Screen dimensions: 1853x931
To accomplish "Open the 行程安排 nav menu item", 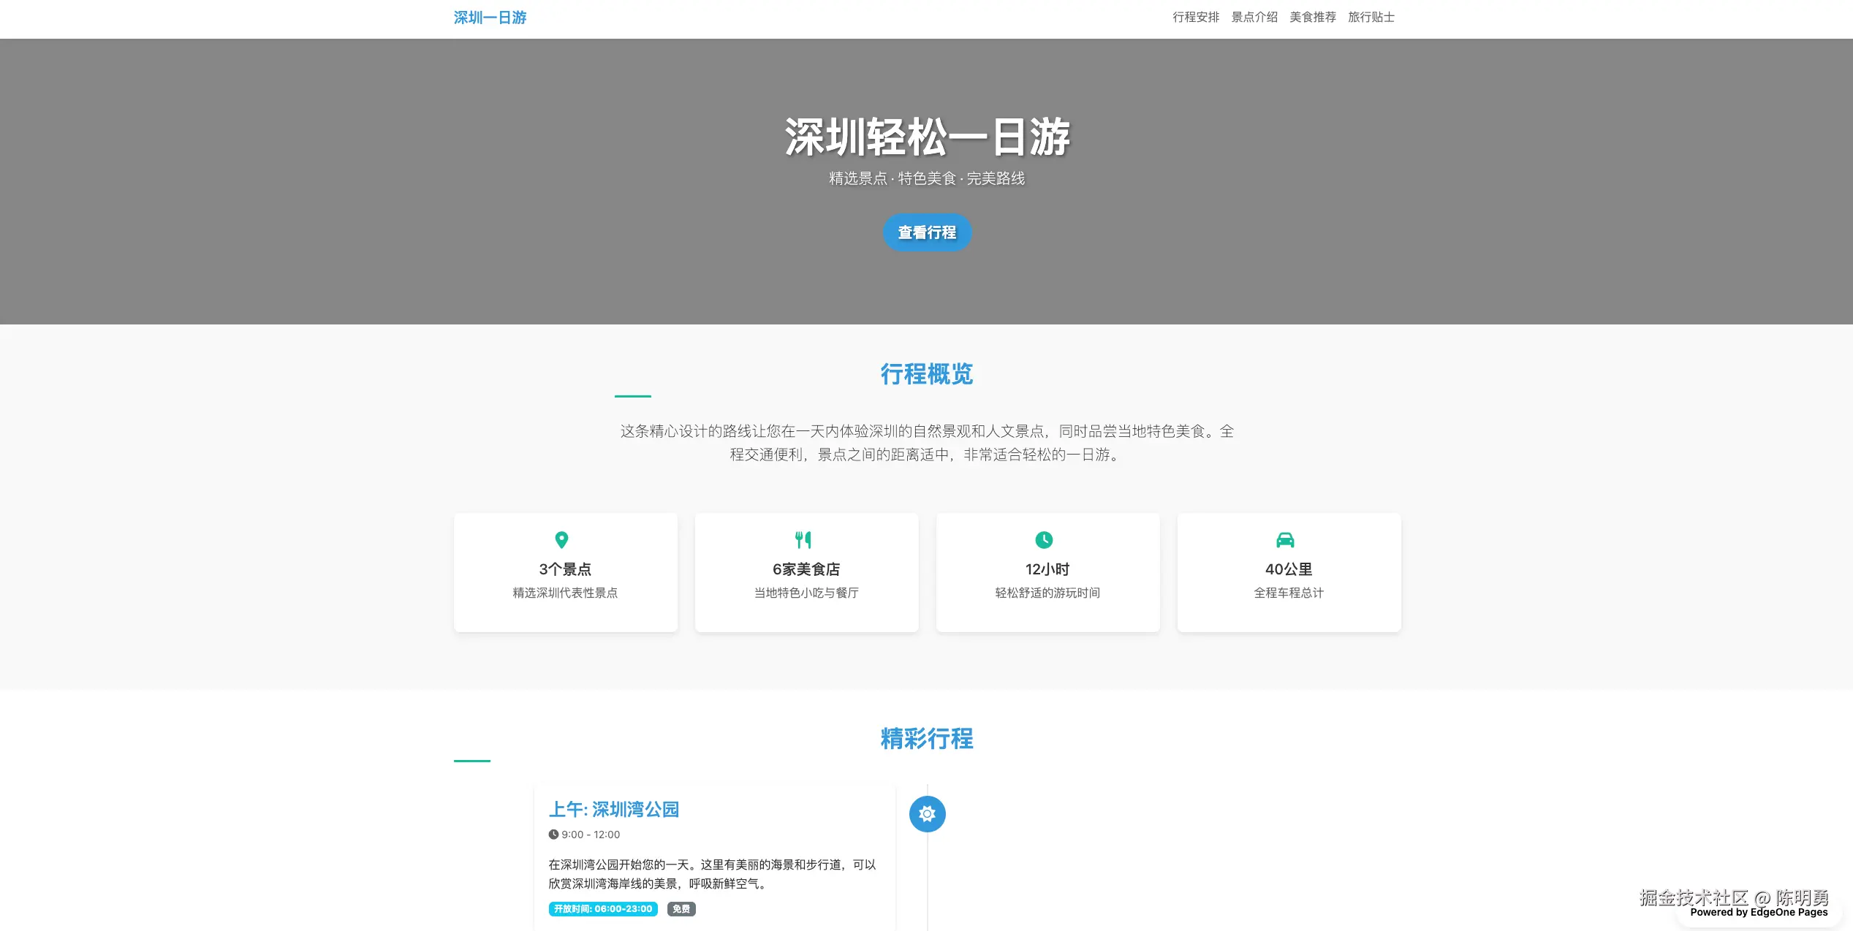I will pyautogui.click(x=1196, y=18).
